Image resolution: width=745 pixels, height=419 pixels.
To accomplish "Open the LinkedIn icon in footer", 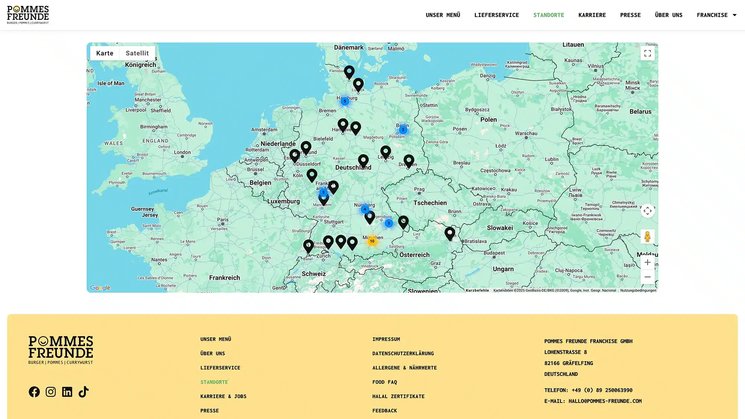I will pos(67,392).
